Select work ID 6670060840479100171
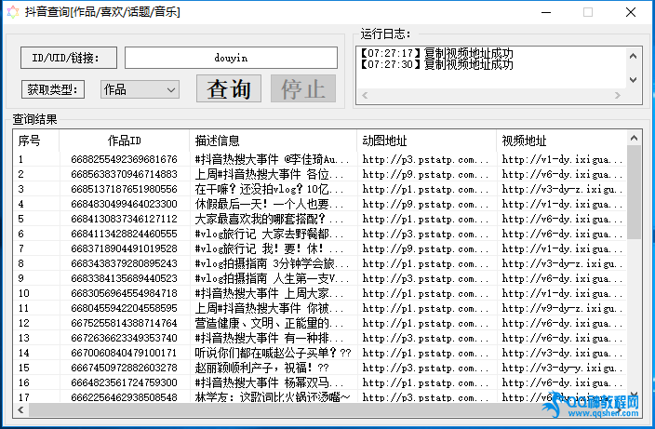The height and width of the screenshot is (429, 655). [124, 353]
